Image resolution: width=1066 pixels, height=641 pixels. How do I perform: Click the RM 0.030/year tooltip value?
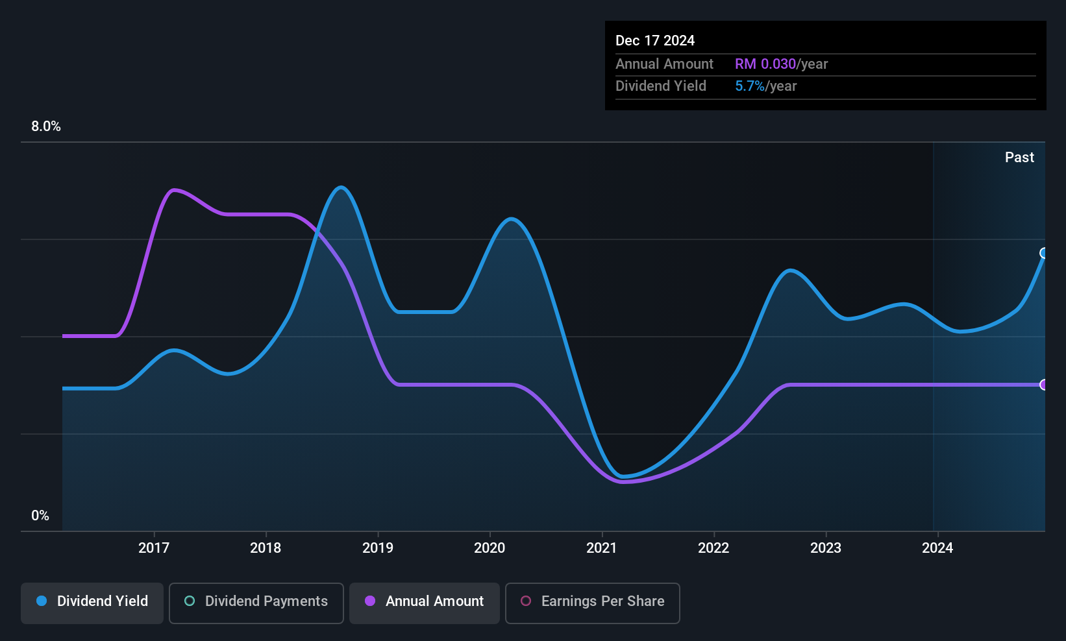pyautogui.click(x=781, y=64)
